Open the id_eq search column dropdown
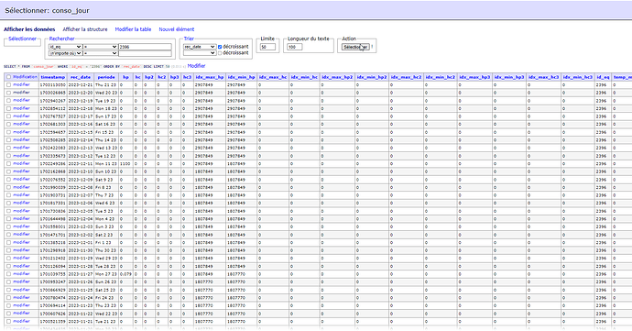The height and width of the screenshot is (331, 632). coord(65,47)
